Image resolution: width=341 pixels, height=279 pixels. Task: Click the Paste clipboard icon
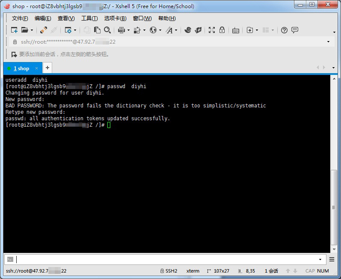[97, 30]
